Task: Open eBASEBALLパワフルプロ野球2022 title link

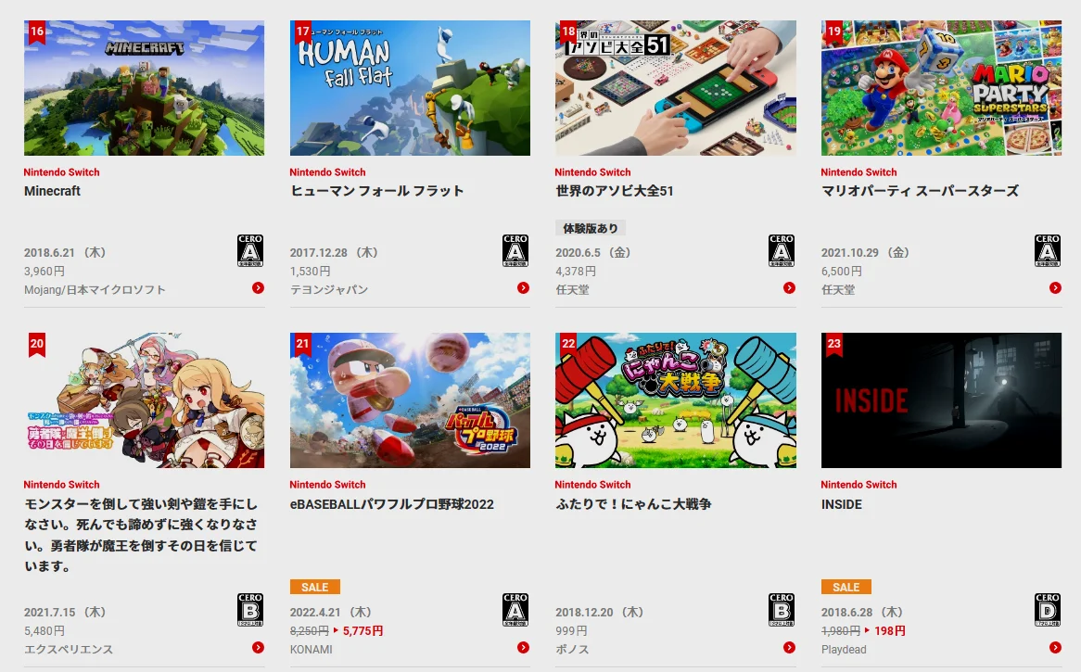Action: point(391,504)
